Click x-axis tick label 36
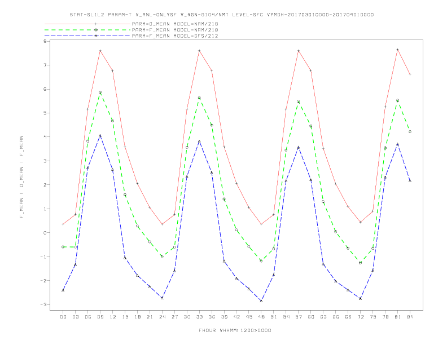Screen dimensions: 447x345 (x=212, y=317)
